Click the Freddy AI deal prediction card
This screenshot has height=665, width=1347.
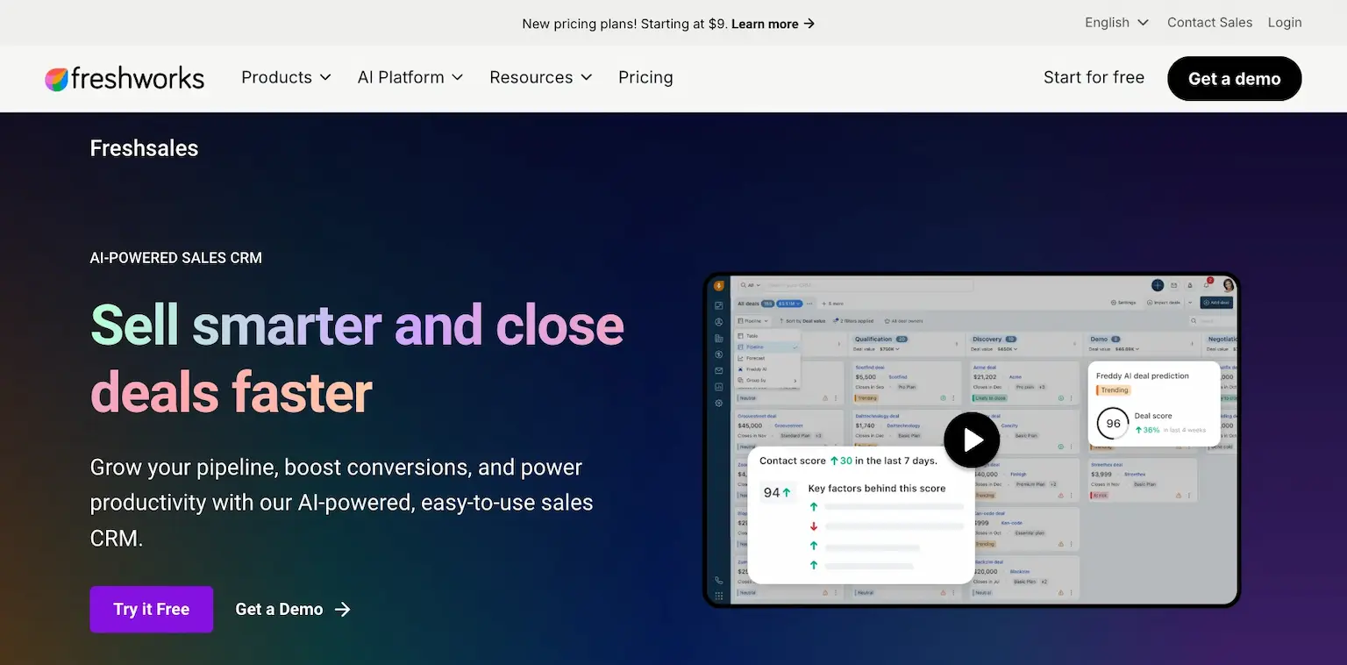tap(1154, 404)
